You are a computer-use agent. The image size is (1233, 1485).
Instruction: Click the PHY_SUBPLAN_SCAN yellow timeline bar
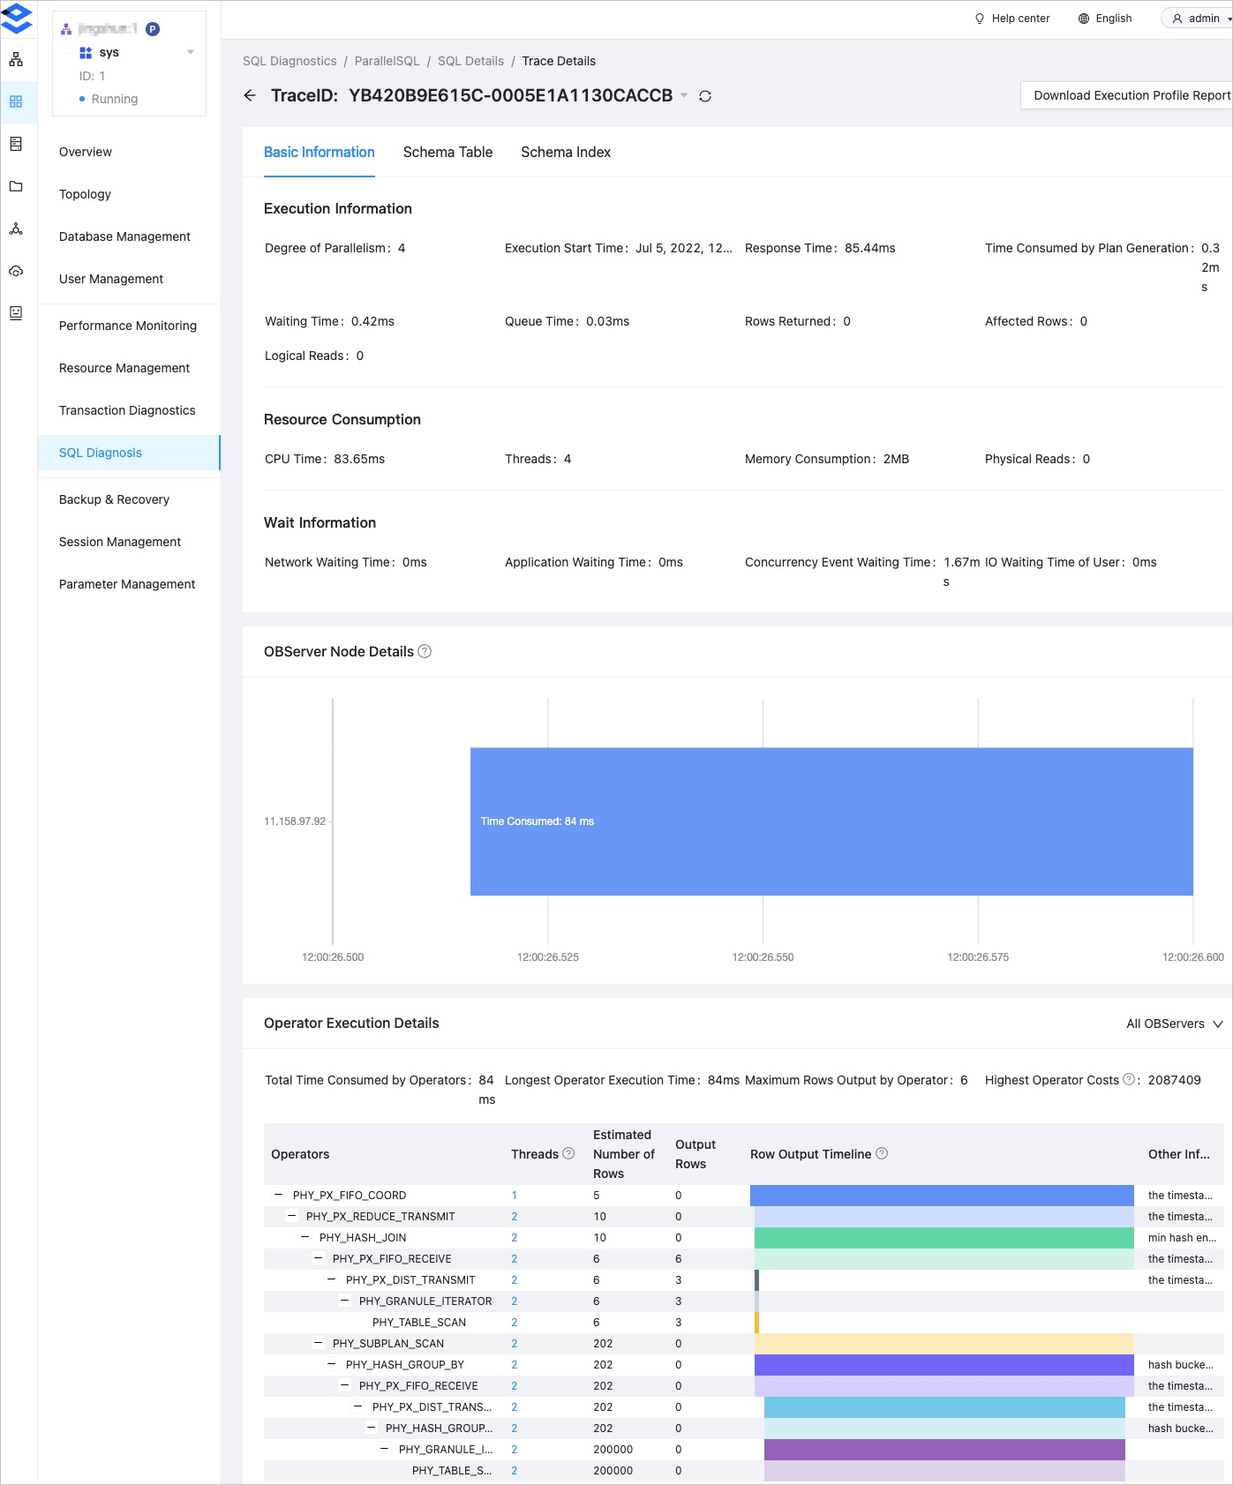click(944, 1344)
